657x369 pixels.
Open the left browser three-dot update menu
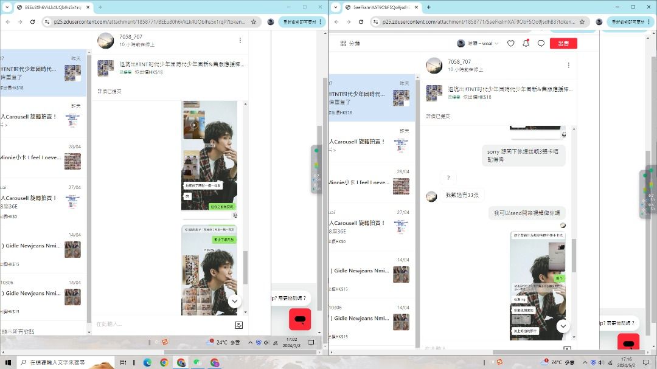coord(321,22)
